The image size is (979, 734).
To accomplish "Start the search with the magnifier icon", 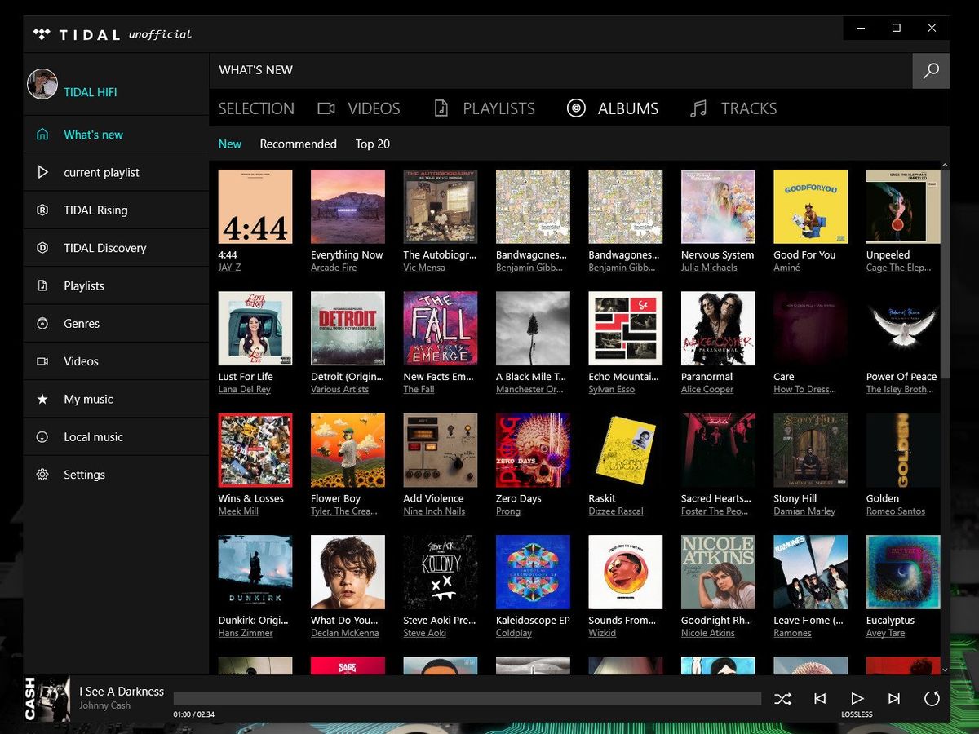I will pyautogui.click(x=930, y=70).
